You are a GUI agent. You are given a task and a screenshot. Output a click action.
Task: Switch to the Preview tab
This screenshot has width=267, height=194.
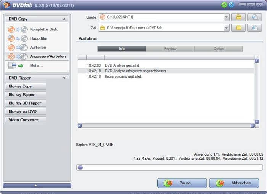(x=170, y=49)
